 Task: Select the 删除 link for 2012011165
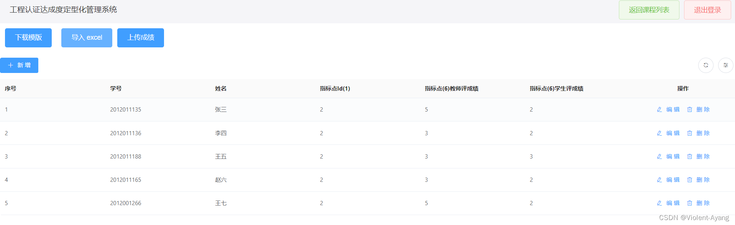pos(703,180)
